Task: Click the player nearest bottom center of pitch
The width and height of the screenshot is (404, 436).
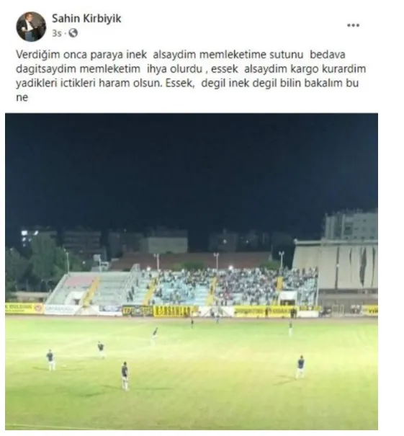Action: point(125,376)
